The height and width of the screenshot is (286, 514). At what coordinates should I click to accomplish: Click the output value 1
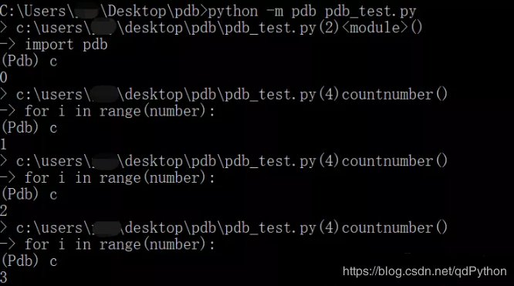(x=3, y=144)
